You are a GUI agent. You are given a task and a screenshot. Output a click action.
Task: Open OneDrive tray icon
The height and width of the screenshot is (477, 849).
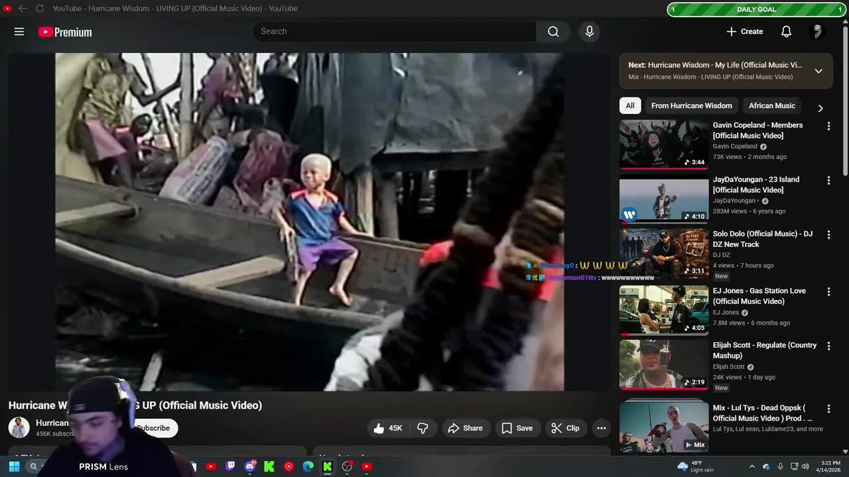tap(766, 466)
